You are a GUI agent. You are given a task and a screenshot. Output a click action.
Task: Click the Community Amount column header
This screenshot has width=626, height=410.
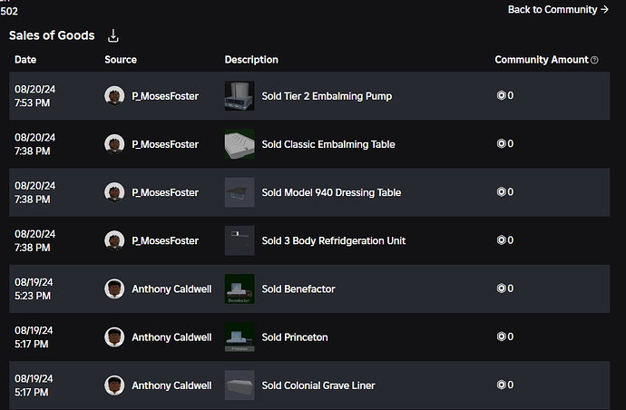coord(541,60)
